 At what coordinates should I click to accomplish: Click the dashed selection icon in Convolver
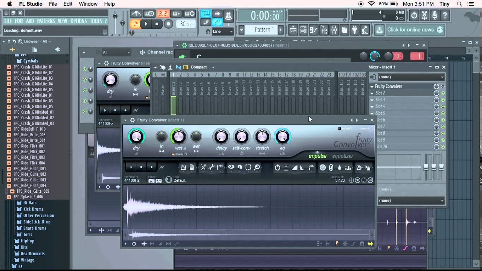248,167
